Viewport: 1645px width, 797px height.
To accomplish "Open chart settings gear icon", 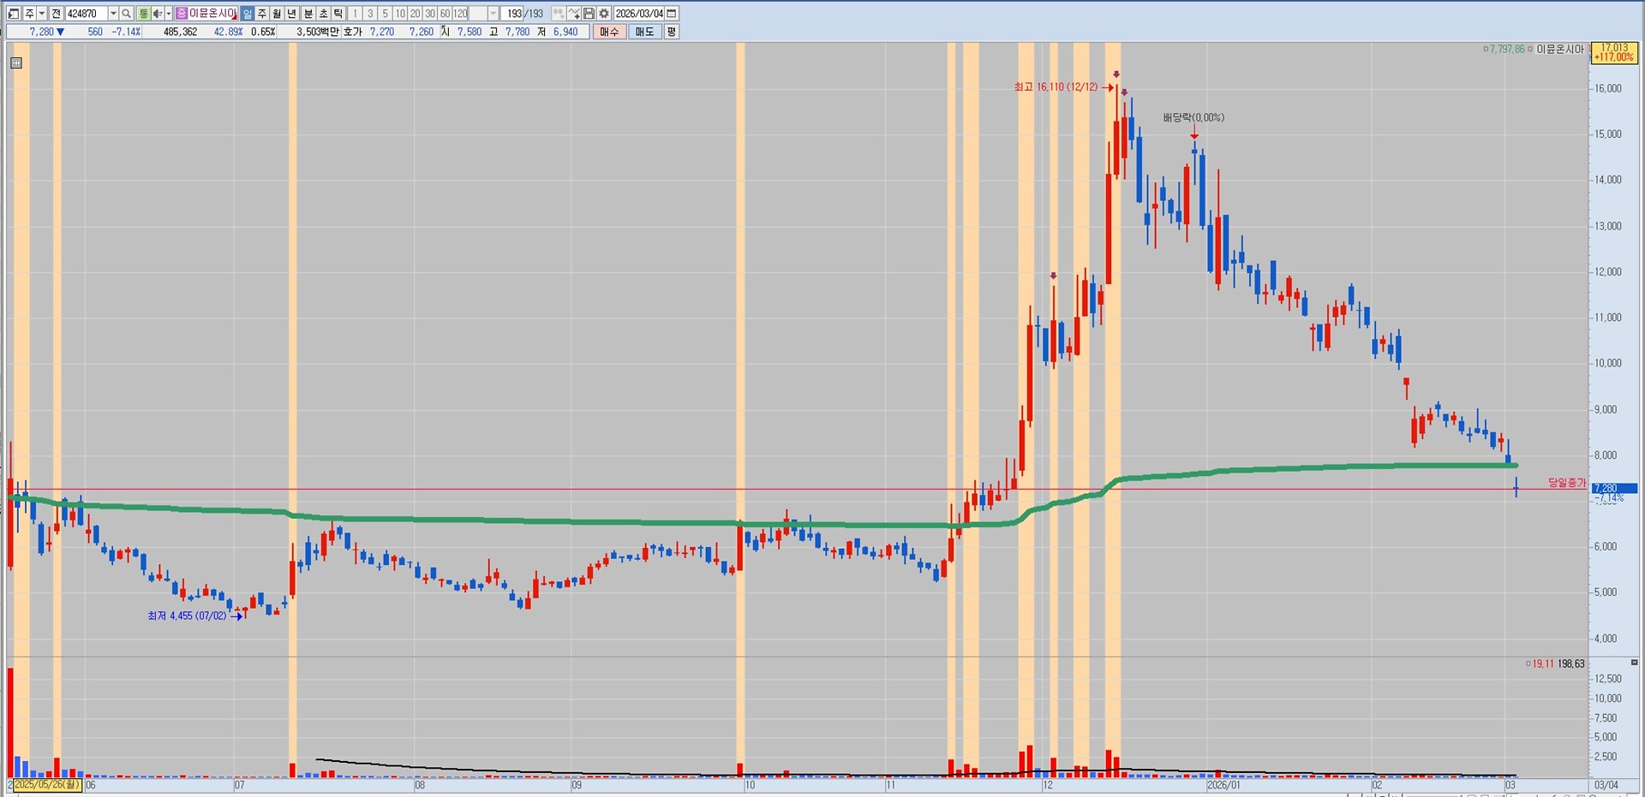I will pos(604,14).
